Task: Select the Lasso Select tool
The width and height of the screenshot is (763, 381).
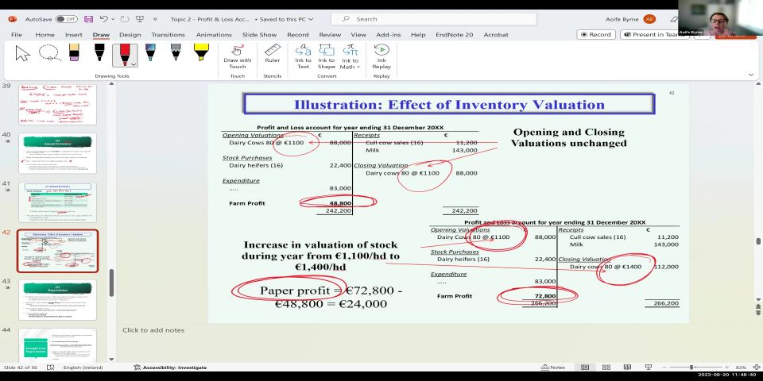Action: click(x=49, y=54)
